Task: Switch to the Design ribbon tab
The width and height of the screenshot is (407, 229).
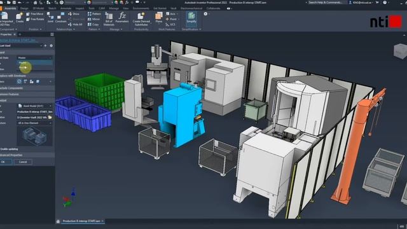Action: [x=24, y=8]
